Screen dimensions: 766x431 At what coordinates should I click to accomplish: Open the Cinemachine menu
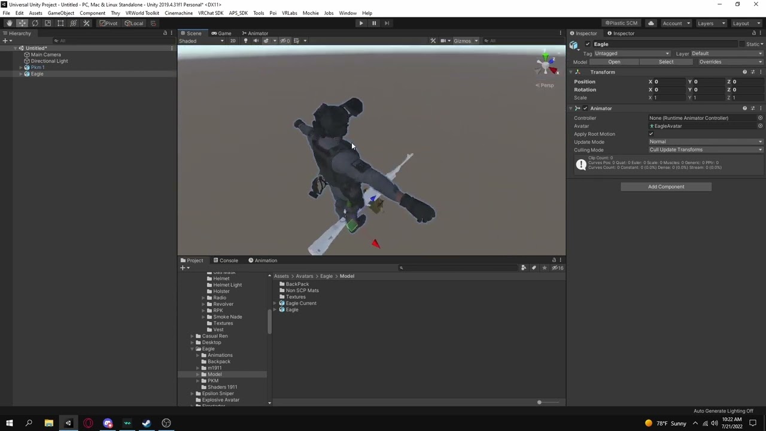[178, 13]
